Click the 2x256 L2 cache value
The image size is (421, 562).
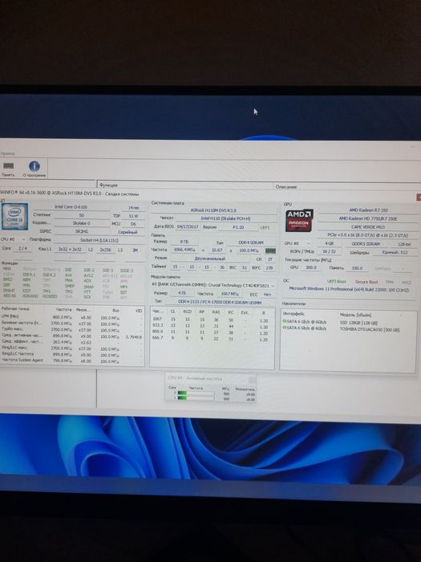coord(105,250)
